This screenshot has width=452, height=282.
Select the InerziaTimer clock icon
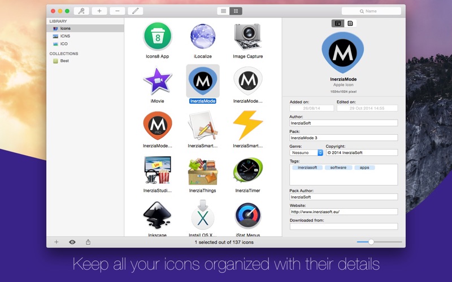248,170
